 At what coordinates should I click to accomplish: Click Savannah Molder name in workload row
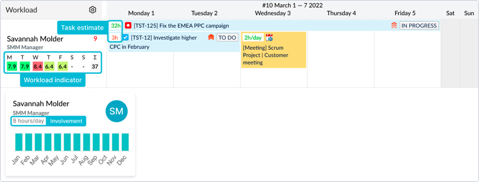35,39
